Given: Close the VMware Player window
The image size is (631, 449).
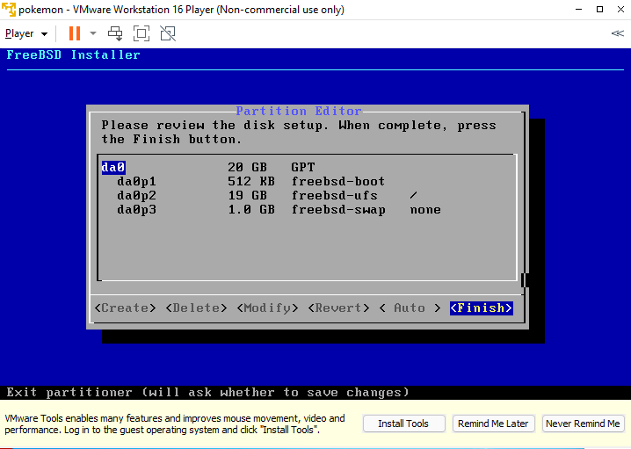Looking at the screenshot, I should point(621,10).
